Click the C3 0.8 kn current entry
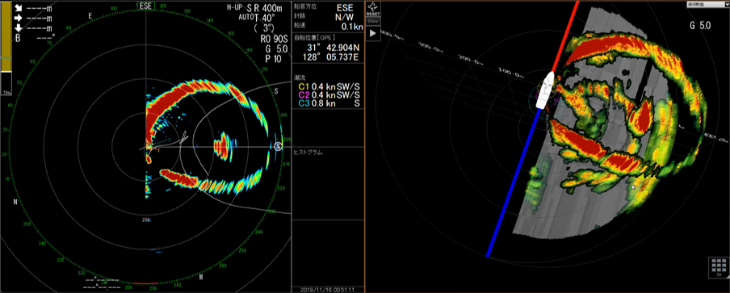The image size is (730, 293). click(x=329, y=103)
